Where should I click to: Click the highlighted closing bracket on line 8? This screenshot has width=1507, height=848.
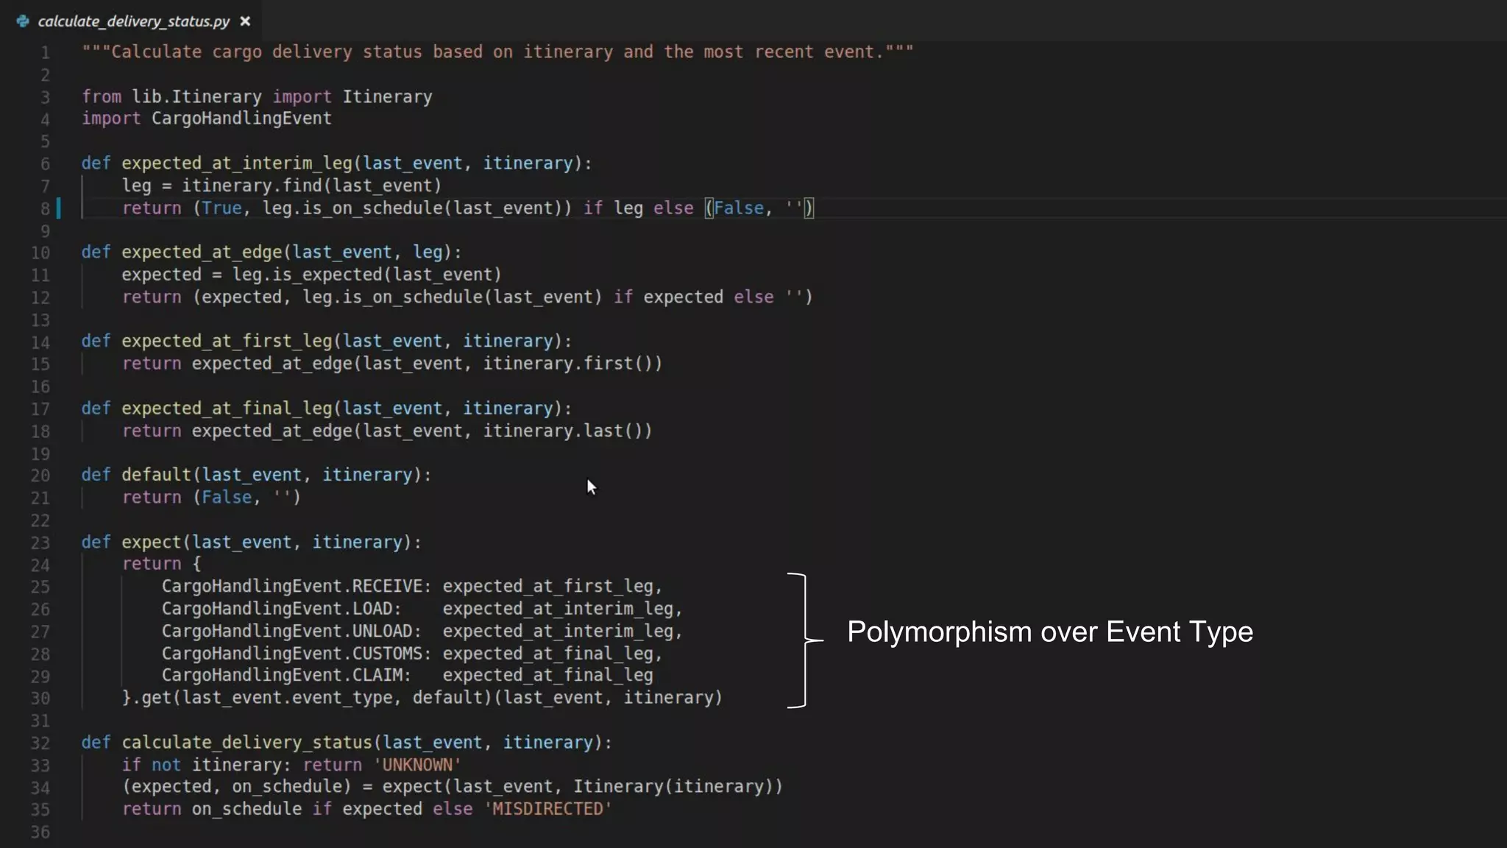(809, 208)
